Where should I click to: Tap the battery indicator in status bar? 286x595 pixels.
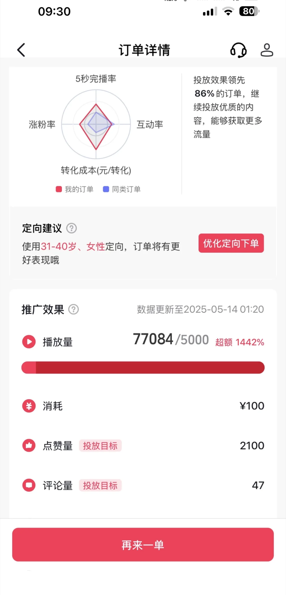click(x=249, y=11)
